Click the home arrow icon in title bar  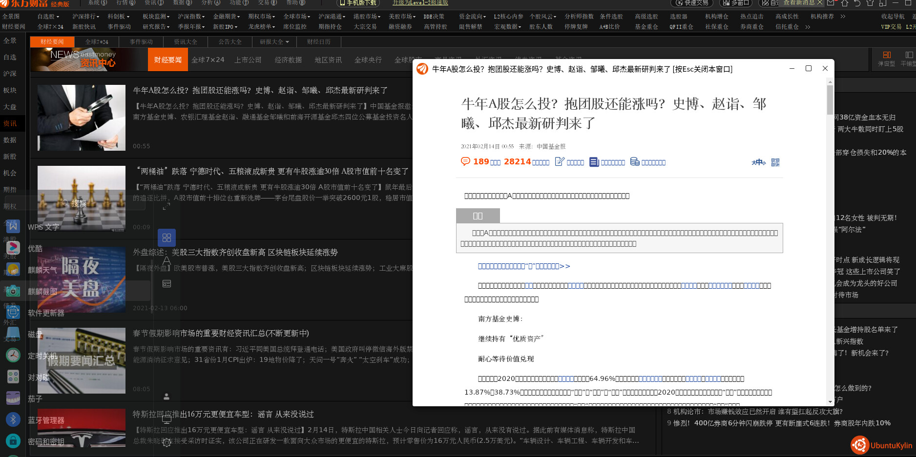(x=845, y=3)
